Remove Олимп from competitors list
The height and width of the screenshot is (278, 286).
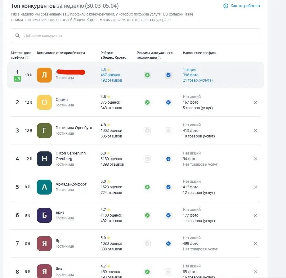point(256,102)
